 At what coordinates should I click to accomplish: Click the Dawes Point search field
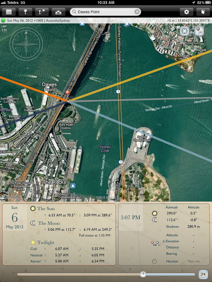click(x=105, y=12)
